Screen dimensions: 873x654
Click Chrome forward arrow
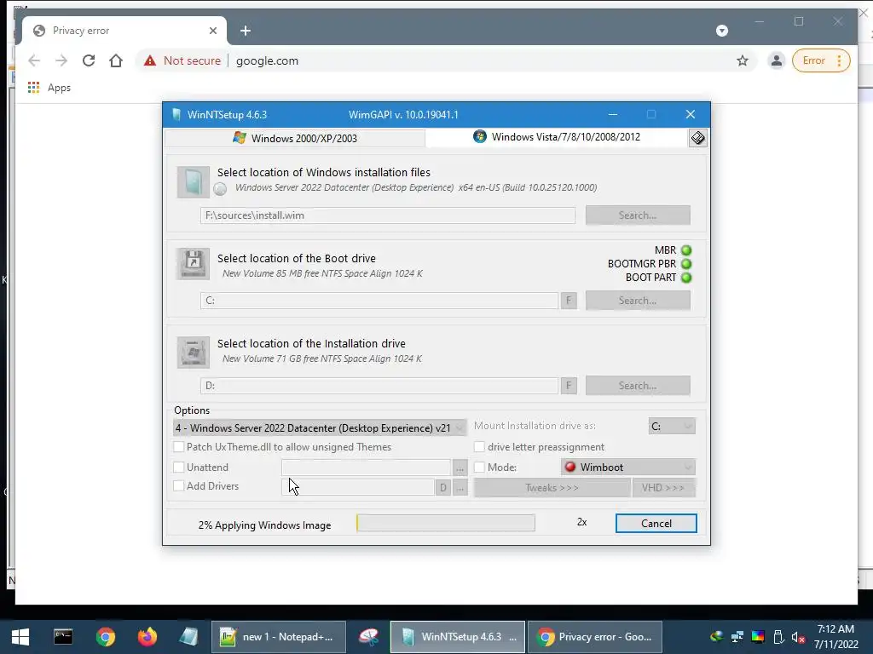pos(61,60)
